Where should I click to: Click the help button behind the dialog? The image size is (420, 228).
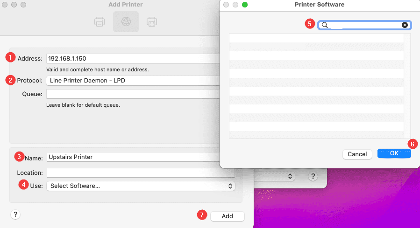[313, 177]
